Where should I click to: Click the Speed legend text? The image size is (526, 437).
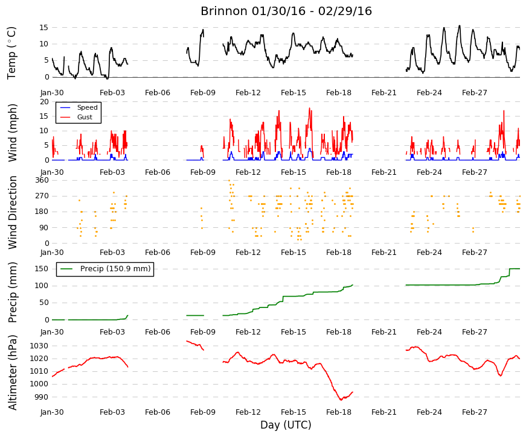87,107
